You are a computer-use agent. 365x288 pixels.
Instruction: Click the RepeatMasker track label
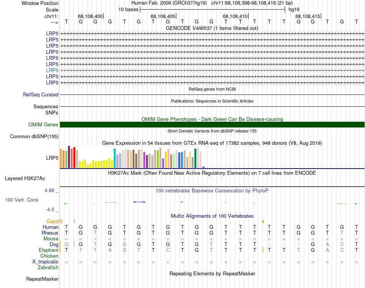point(42,279)
